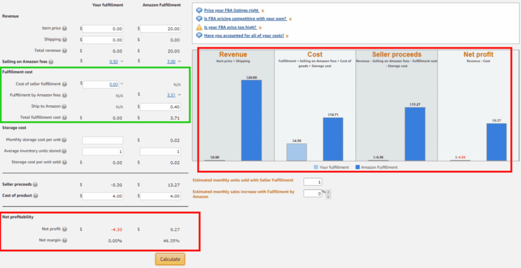Click the Estimated monthly sales increase percent field
The image size is (521, 268).
click(x=313, y=193)
